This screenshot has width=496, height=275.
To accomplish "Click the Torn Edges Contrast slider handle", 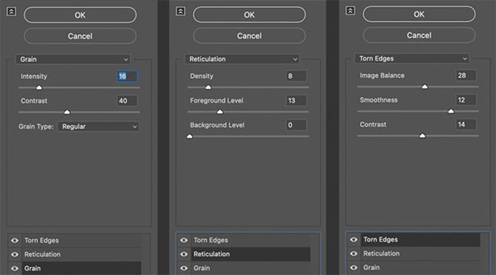I will point(423,136).
